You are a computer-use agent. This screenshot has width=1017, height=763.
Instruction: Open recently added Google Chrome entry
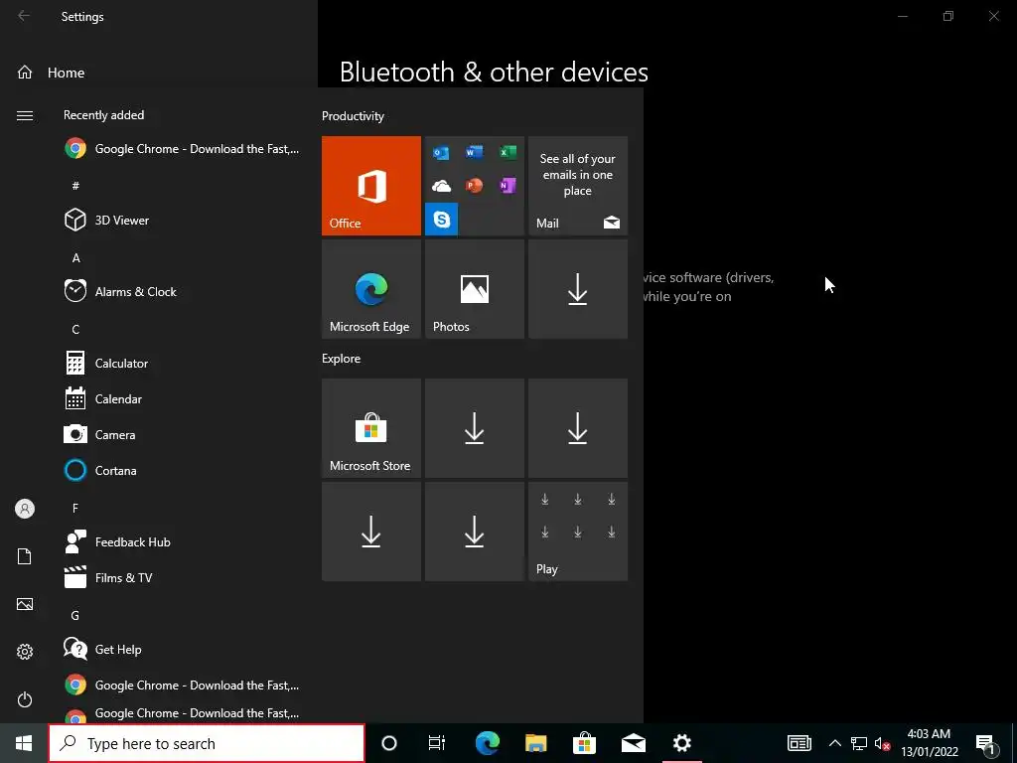pos(182,149)
